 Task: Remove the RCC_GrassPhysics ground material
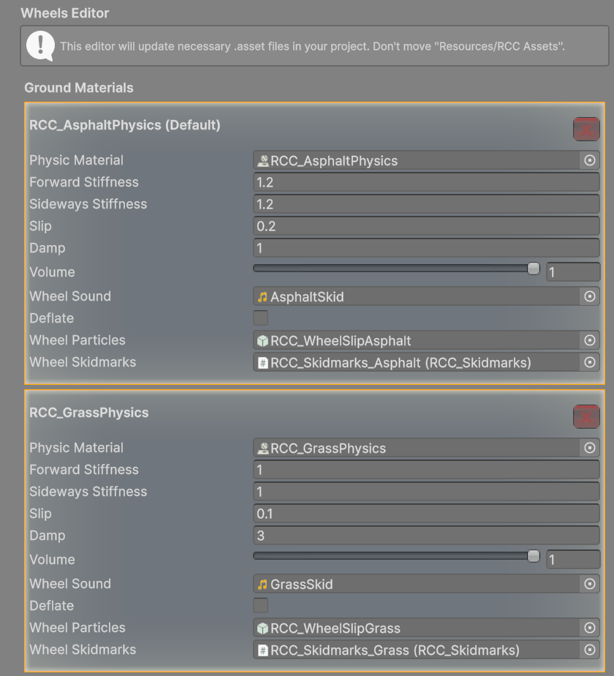coord(586,416)
